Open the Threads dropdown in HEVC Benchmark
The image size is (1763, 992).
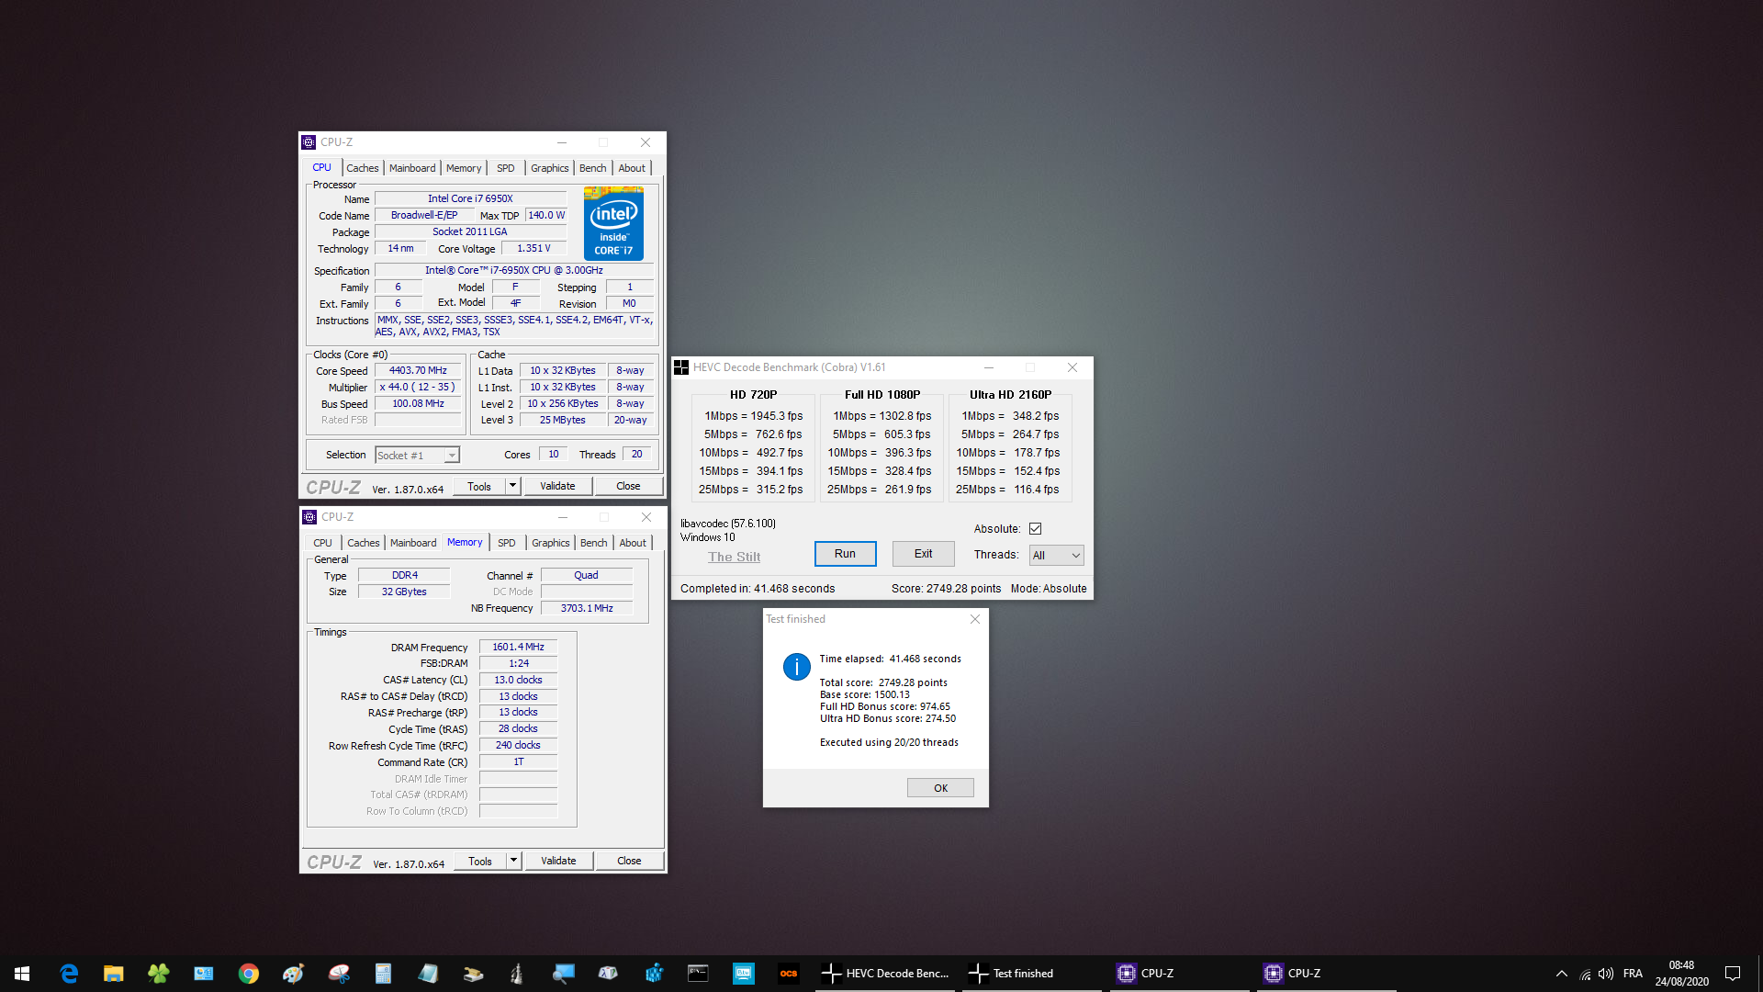(x=1056, y=555)
